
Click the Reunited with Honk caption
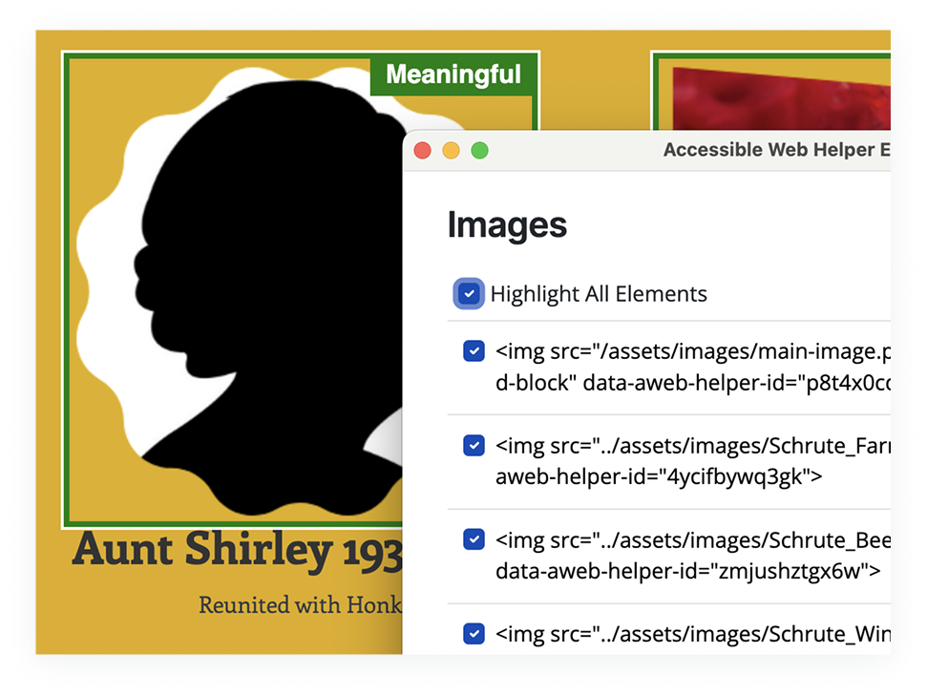296,604
